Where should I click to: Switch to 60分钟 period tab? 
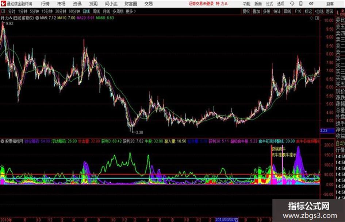pyautogui.click(x=74, y=11)
